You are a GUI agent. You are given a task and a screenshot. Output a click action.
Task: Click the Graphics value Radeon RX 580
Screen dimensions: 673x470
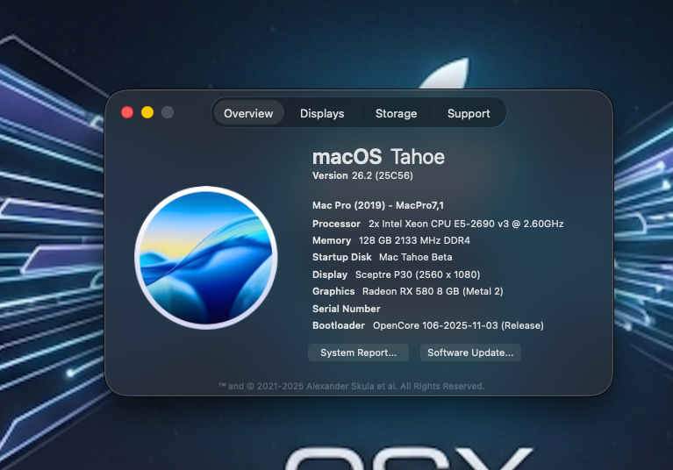point(433,292)
